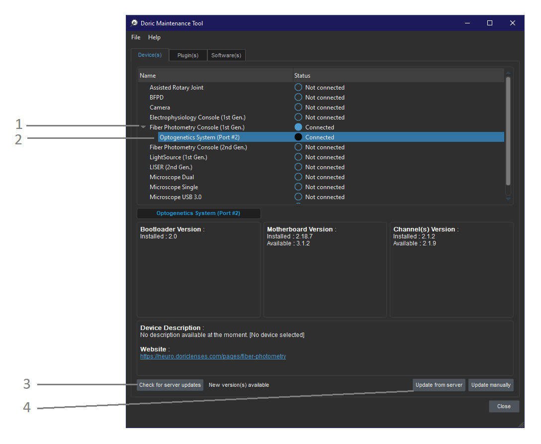Viewport: 541px width, 444px height.
Task: Click the black Connected indicator for Optogenetics System
Action: pos(298,137)
